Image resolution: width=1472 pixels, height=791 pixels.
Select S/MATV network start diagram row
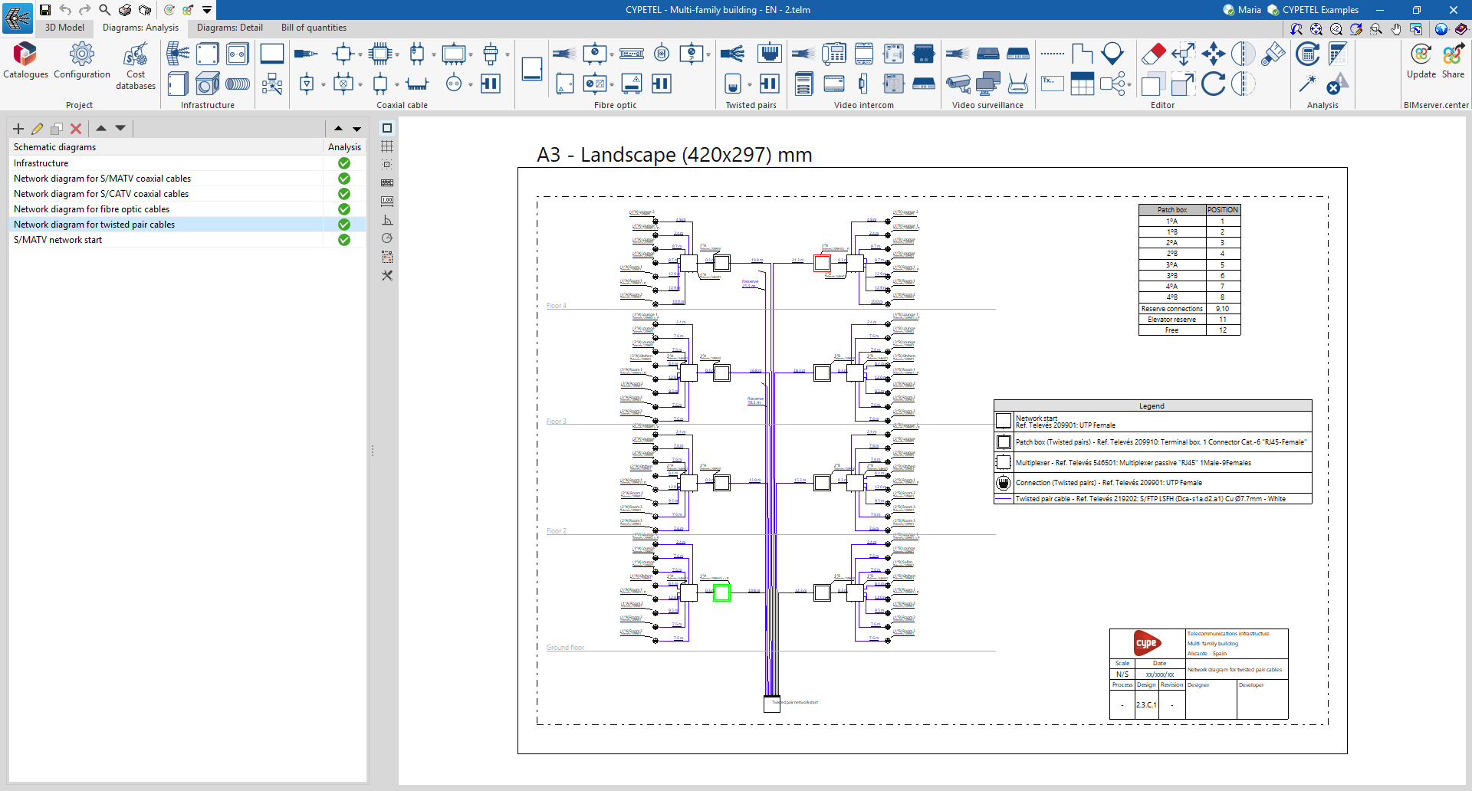(x=58, y=240)
